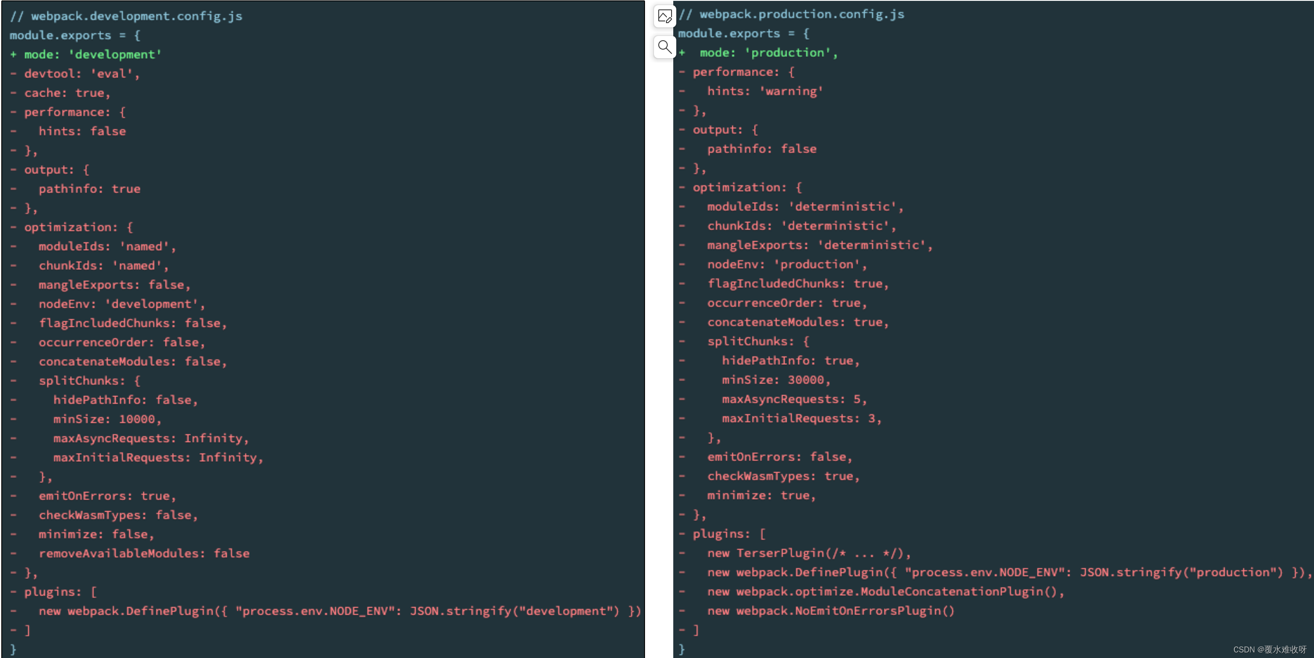
Task: Click the 'new TerserPlugin(/* ... */),' line
Action: click(x=809, y=554)
